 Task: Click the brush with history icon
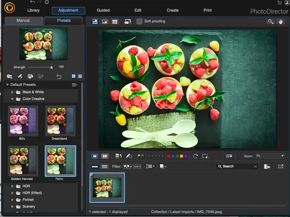tap(129, 156)
